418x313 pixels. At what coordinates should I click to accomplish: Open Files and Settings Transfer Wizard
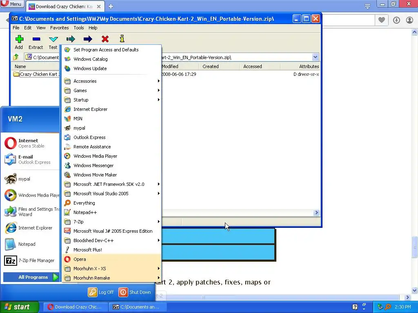(x=31, y=212)
